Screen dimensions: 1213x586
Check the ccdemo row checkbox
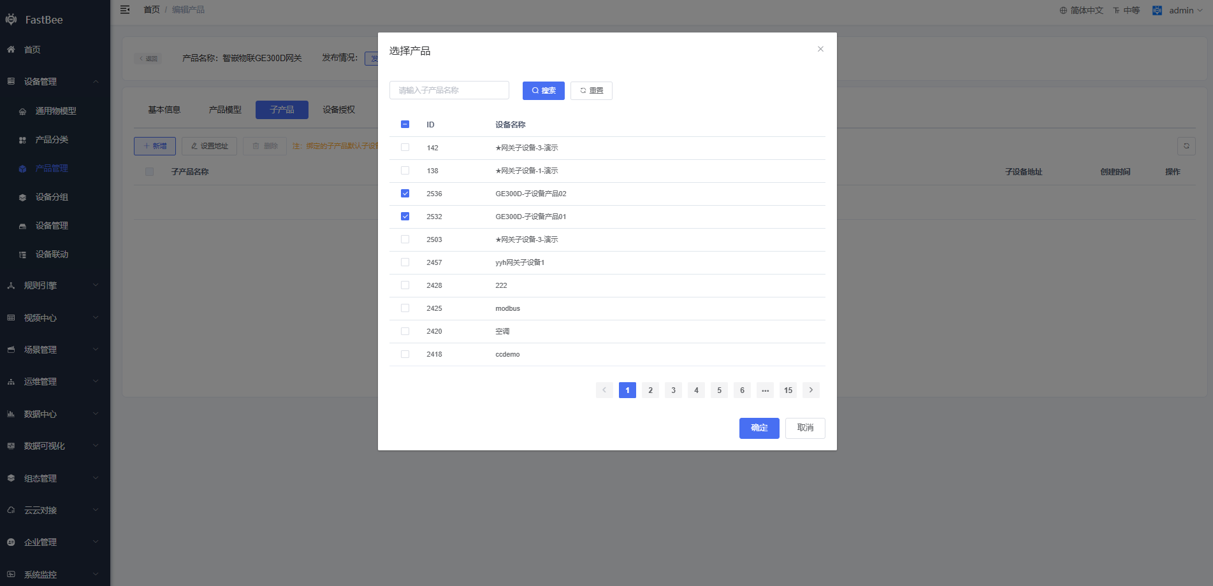point(405,354)
